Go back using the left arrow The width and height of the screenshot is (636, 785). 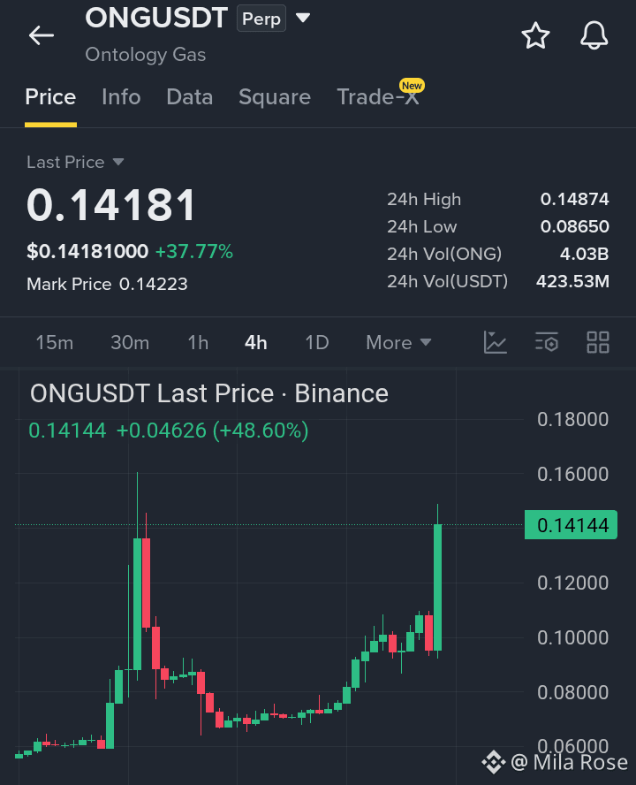[x=41, y=35]
